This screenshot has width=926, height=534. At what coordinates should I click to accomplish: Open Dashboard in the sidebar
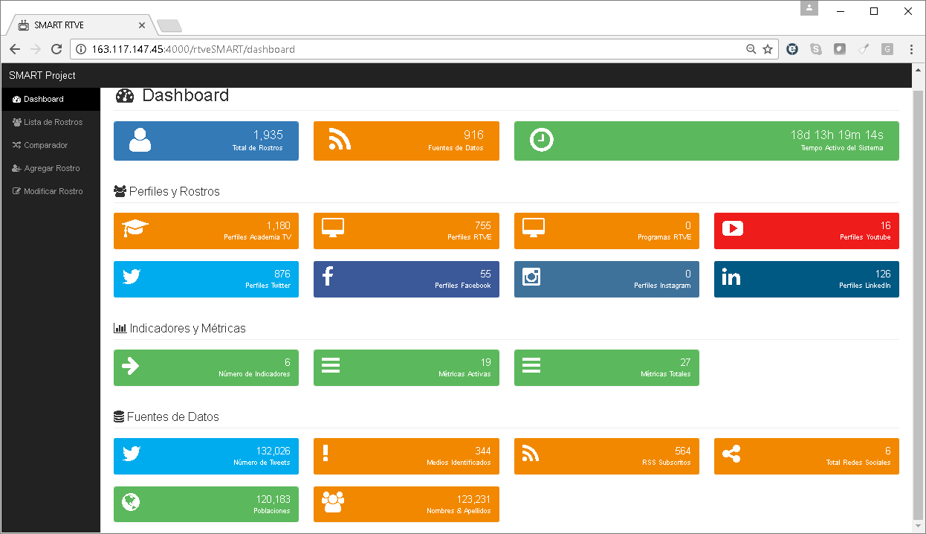click(51, 99)
